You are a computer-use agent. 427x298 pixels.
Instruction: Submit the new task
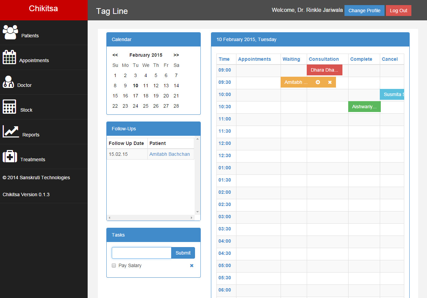point(183,253)
